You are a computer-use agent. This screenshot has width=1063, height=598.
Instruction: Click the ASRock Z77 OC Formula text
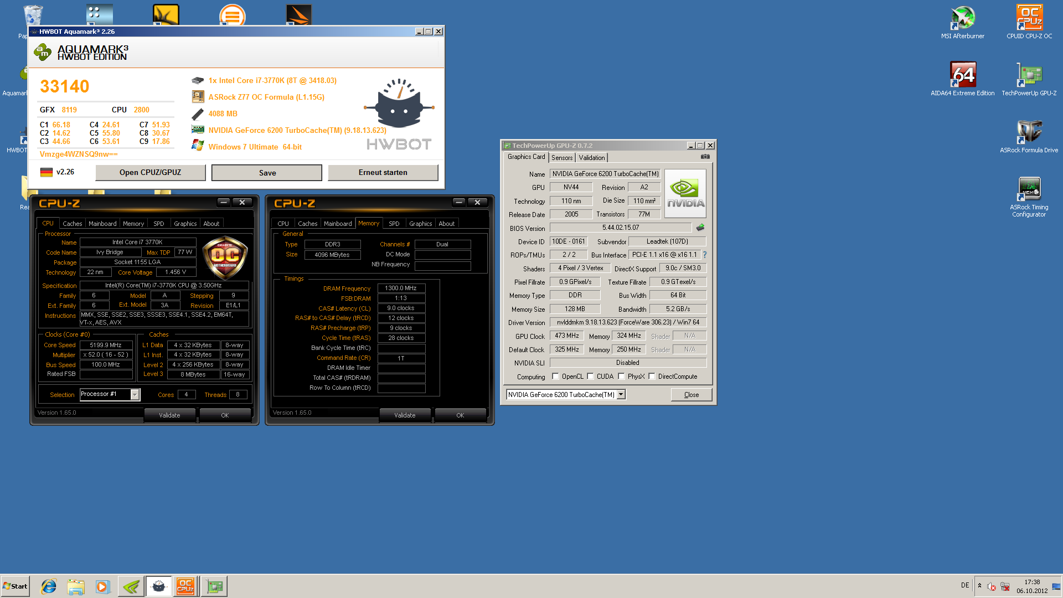tap(266, 97)
